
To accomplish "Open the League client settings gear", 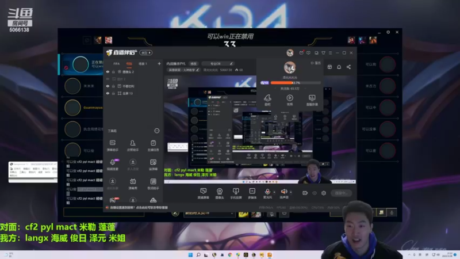I will coord(388,32).
